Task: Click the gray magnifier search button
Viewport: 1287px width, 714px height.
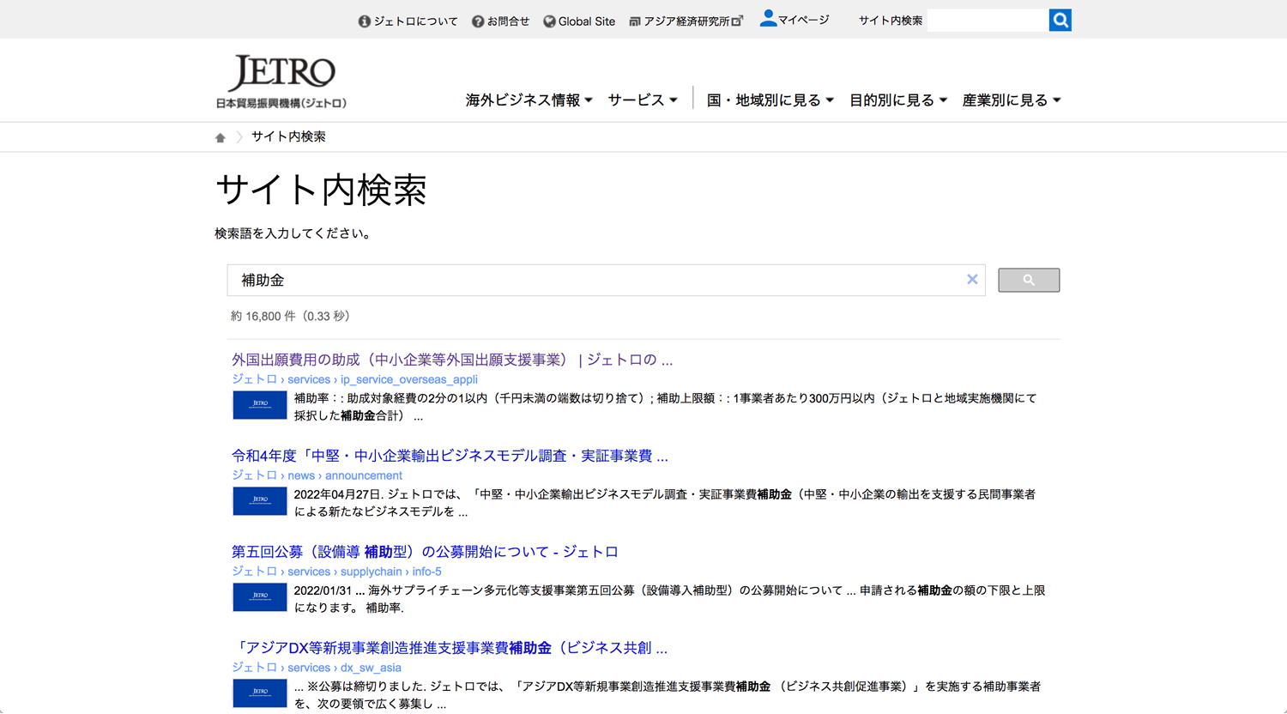Action: [1029, 280]
